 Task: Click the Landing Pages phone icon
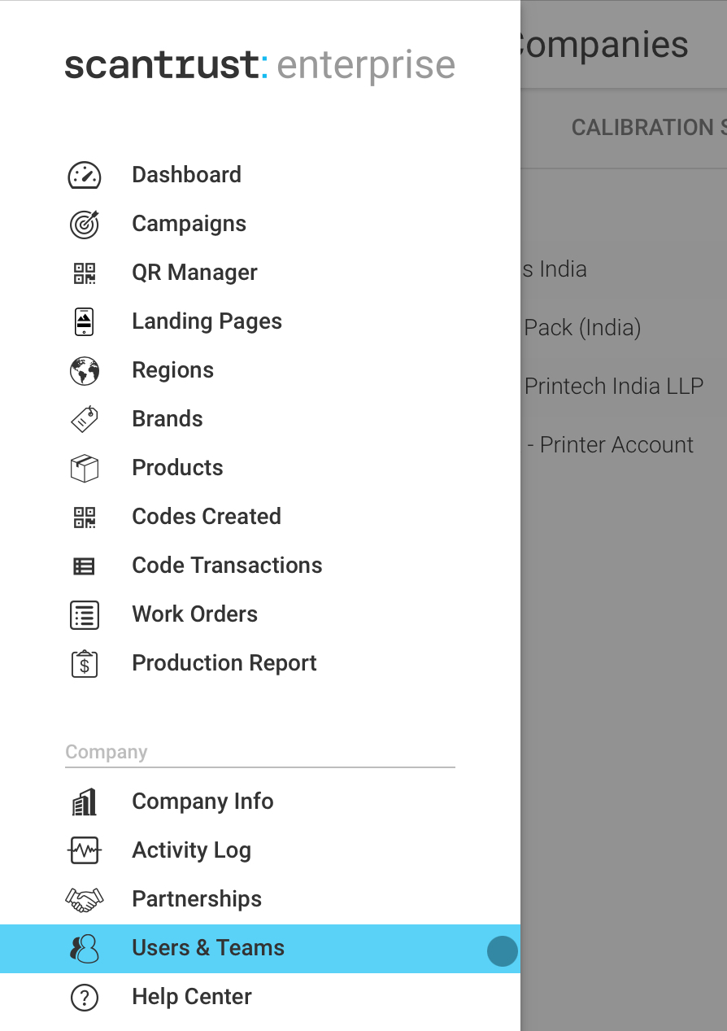pyautogui.click(x=84, y=321)
